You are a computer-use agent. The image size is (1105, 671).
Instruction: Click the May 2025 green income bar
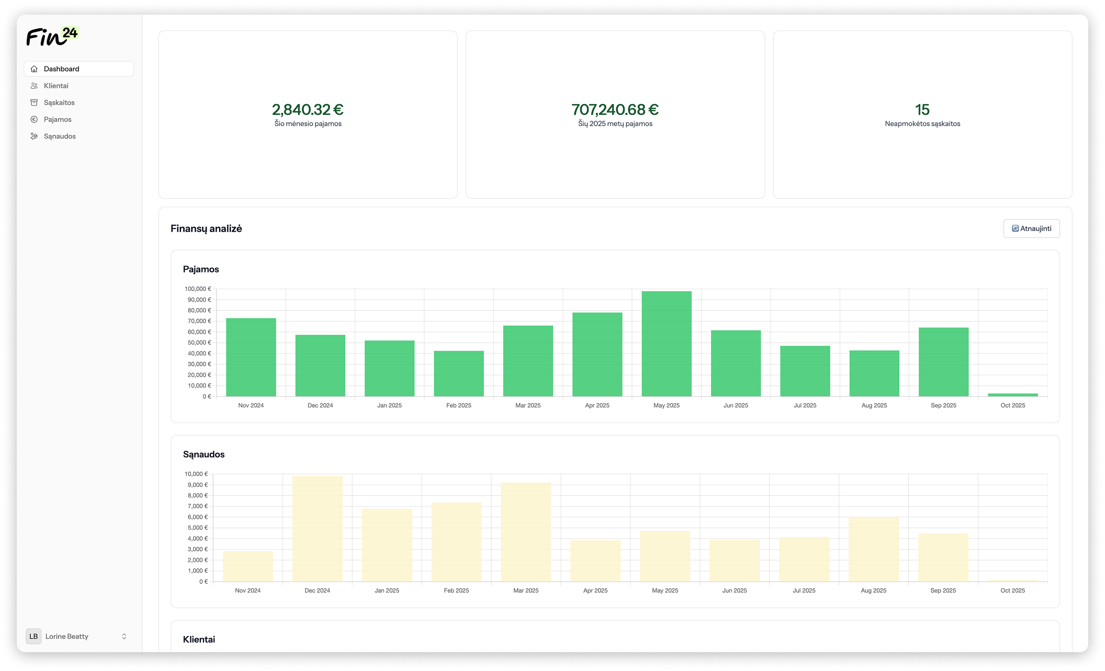click(x=666, y=344)
